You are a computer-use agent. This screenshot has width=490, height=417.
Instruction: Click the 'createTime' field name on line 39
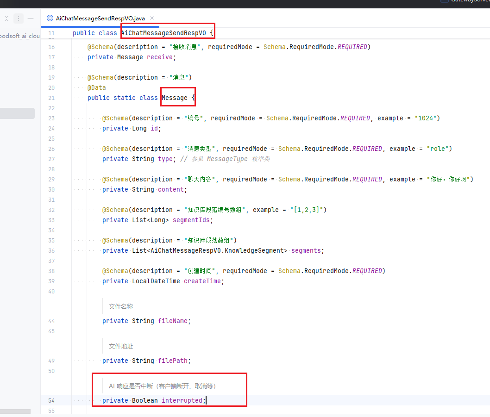click(202, 281)
